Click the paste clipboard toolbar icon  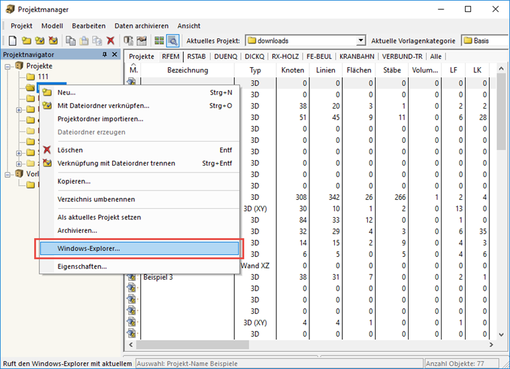(84, 41)
